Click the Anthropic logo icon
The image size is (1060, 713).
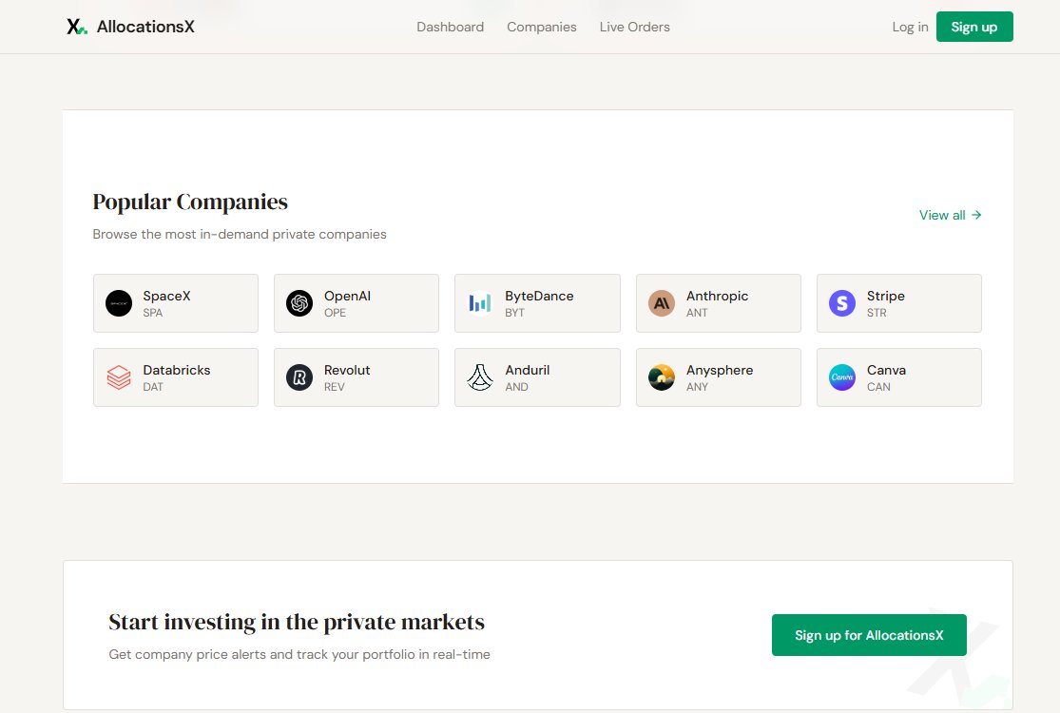pyautogui.click(x=662, y=303)
